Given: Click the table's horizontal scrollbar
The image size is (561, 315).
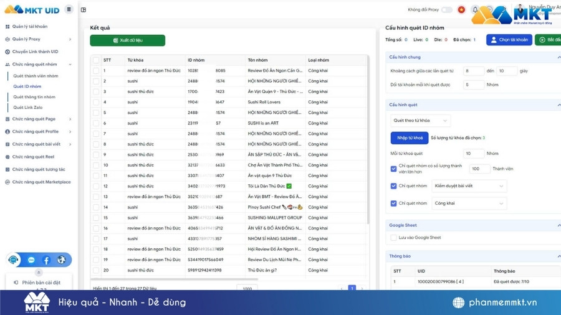Looking at the screenshot, I should click(175, 280).
